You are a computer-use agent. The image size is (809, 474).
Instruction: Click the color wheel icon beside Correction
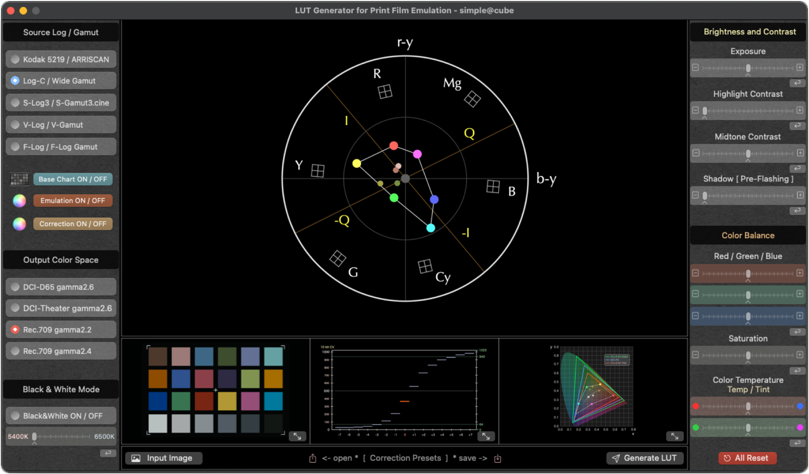coord(19,224)
